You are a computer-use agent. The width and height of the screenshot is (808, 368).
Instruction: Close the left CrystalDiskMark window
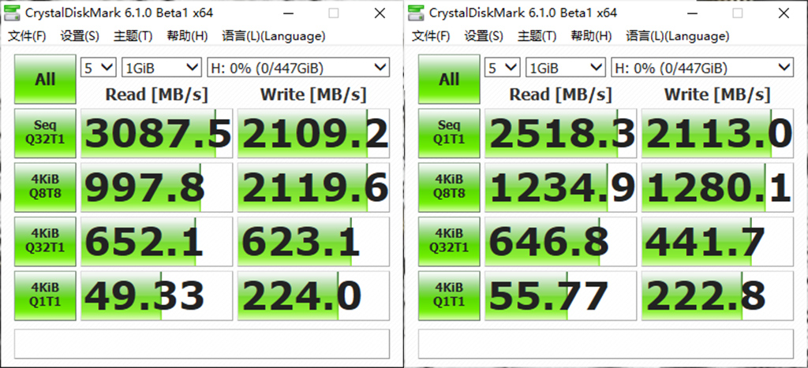pos(380,13)
